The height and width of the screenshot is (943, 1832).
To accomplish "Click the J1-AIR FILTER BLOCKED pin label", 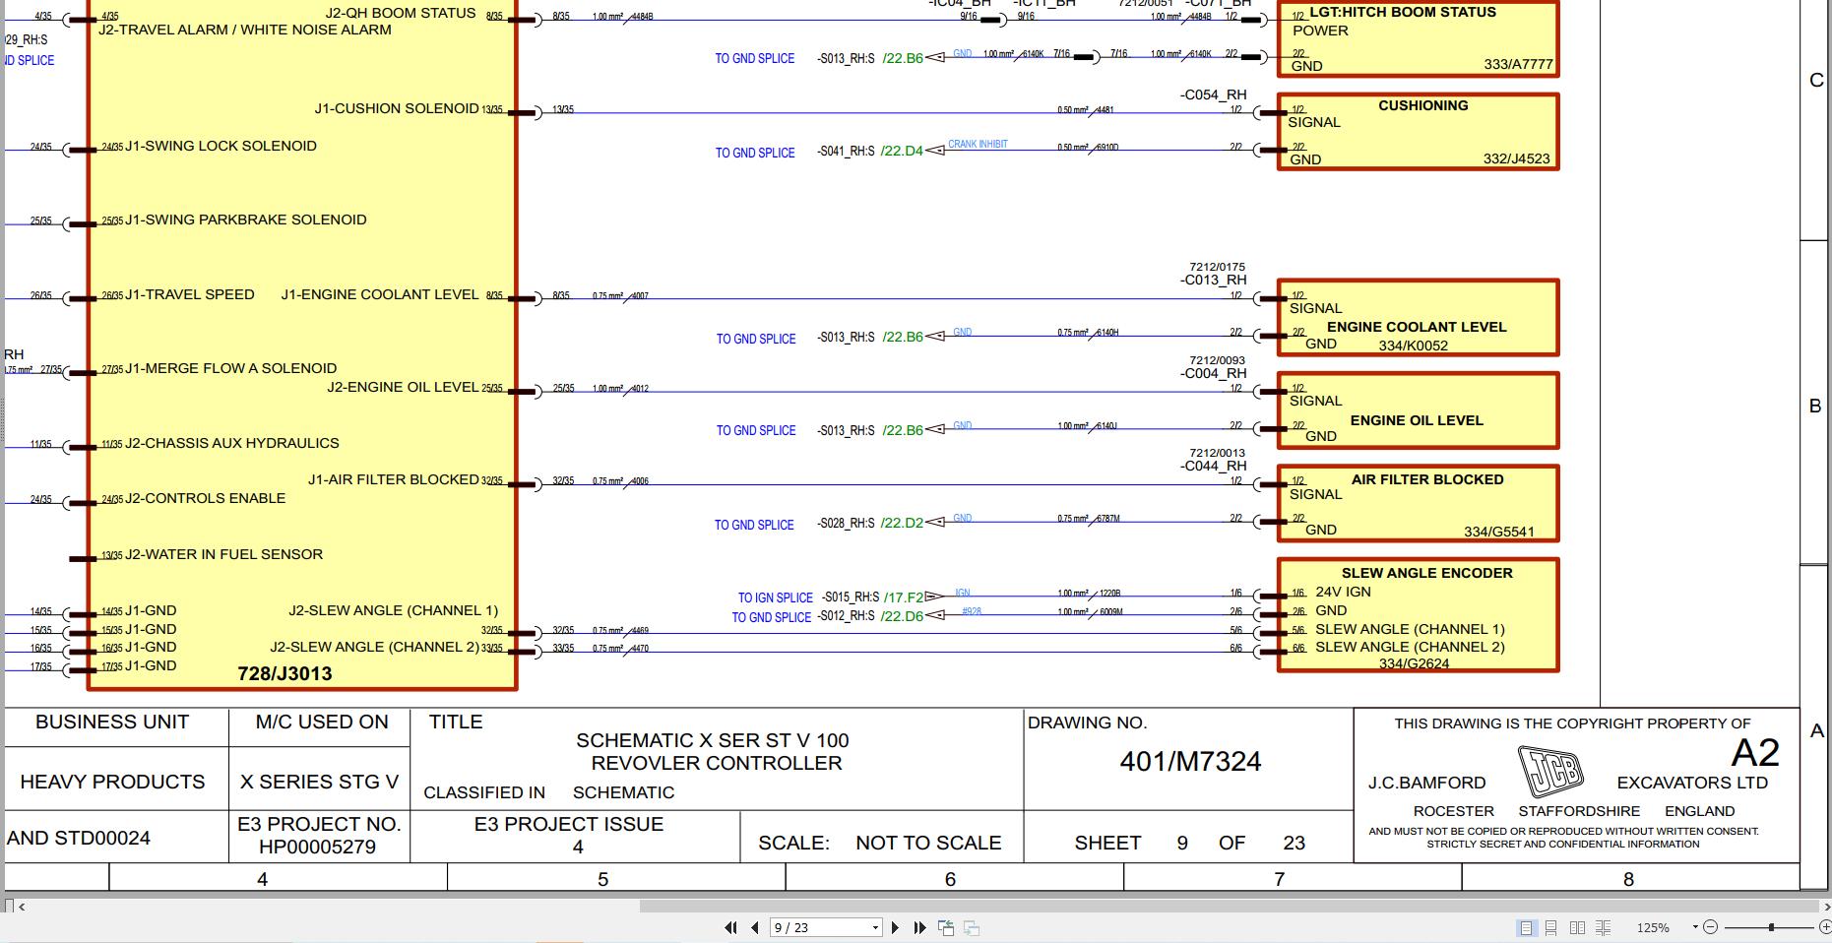I will (394, 479).
